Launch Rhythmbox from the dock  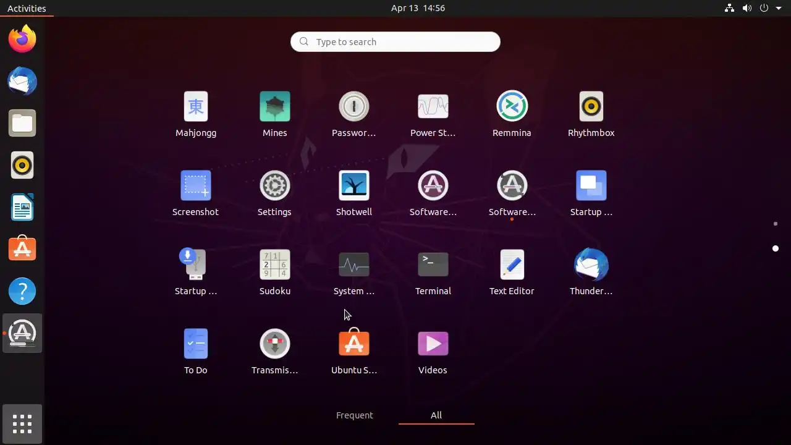pyautogui.click(x=22, y=165)
